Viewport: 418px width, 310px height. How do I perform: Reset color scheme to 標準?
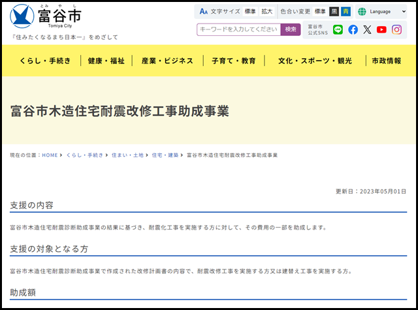pyautogui.click(x=320, y=12)
